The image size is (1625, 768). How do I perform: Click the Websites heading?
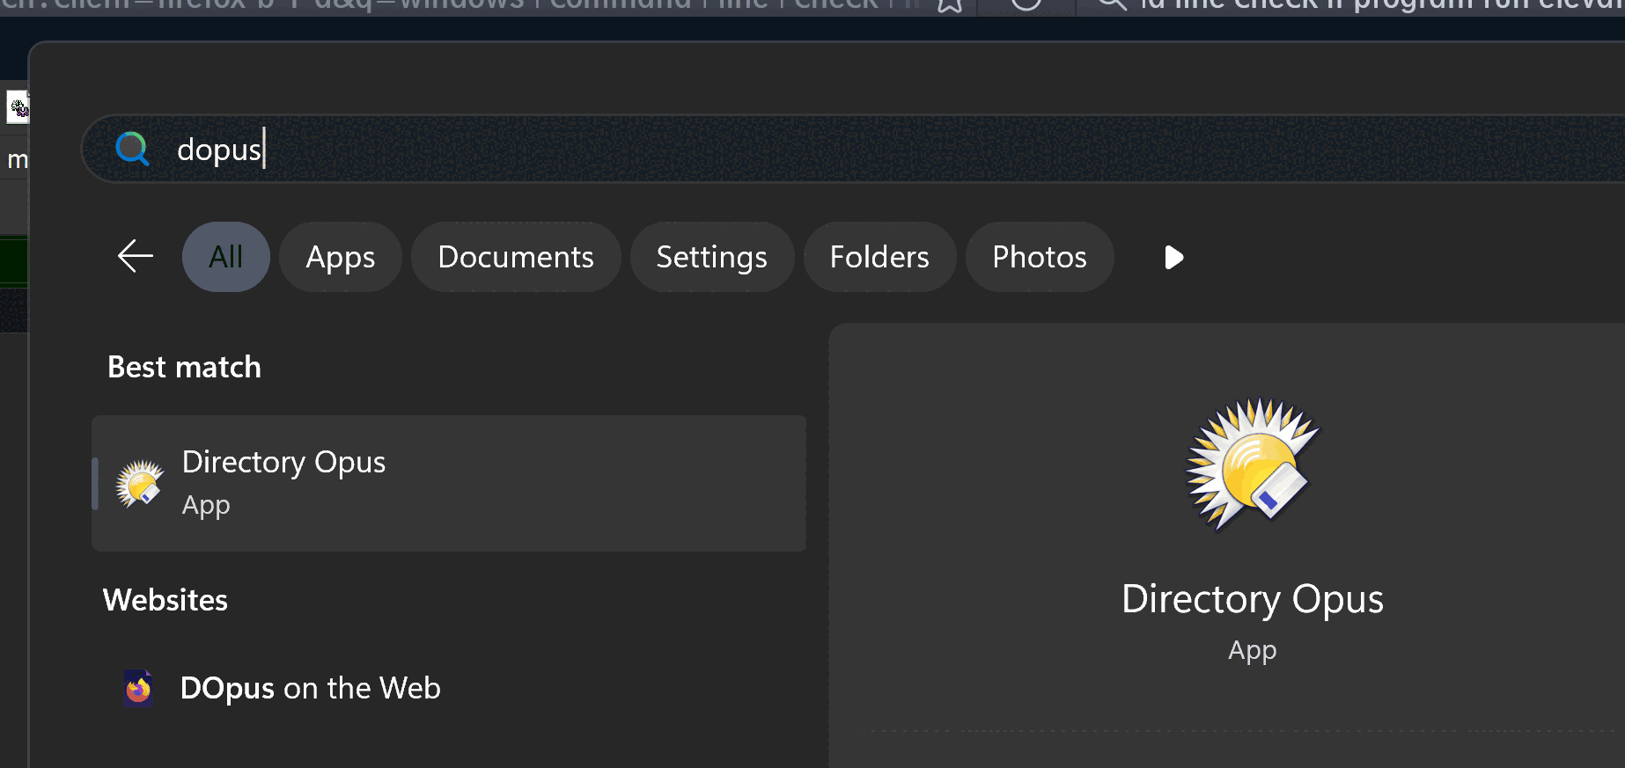pyautogui.click(x=165, y=600)
